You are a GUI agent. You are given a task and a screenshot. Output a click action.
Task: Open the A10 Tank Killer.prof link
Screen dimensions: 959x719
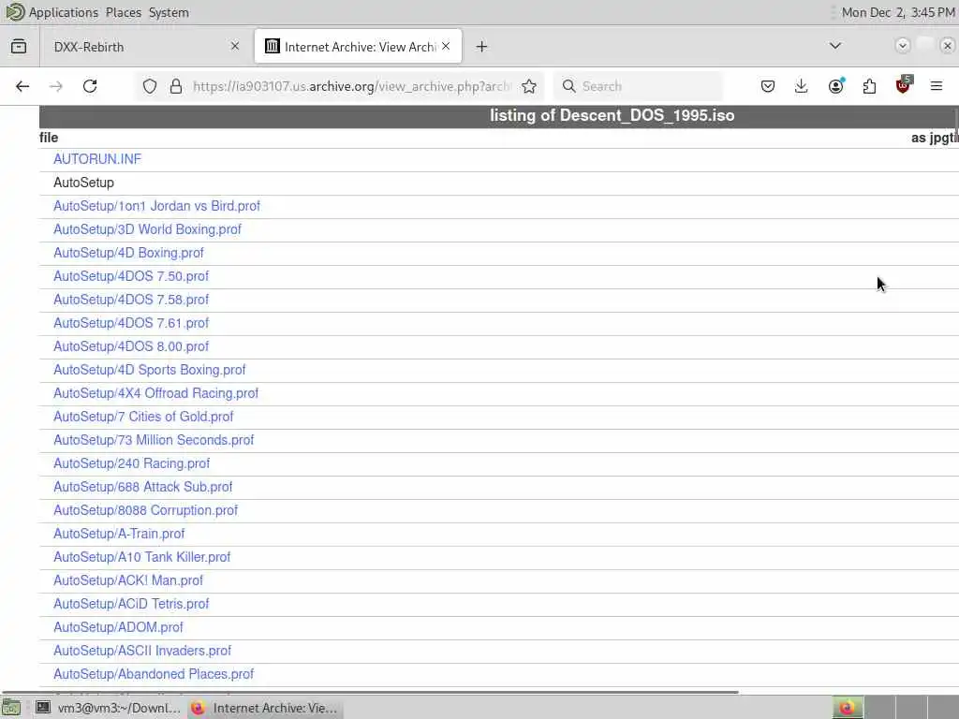142,557
